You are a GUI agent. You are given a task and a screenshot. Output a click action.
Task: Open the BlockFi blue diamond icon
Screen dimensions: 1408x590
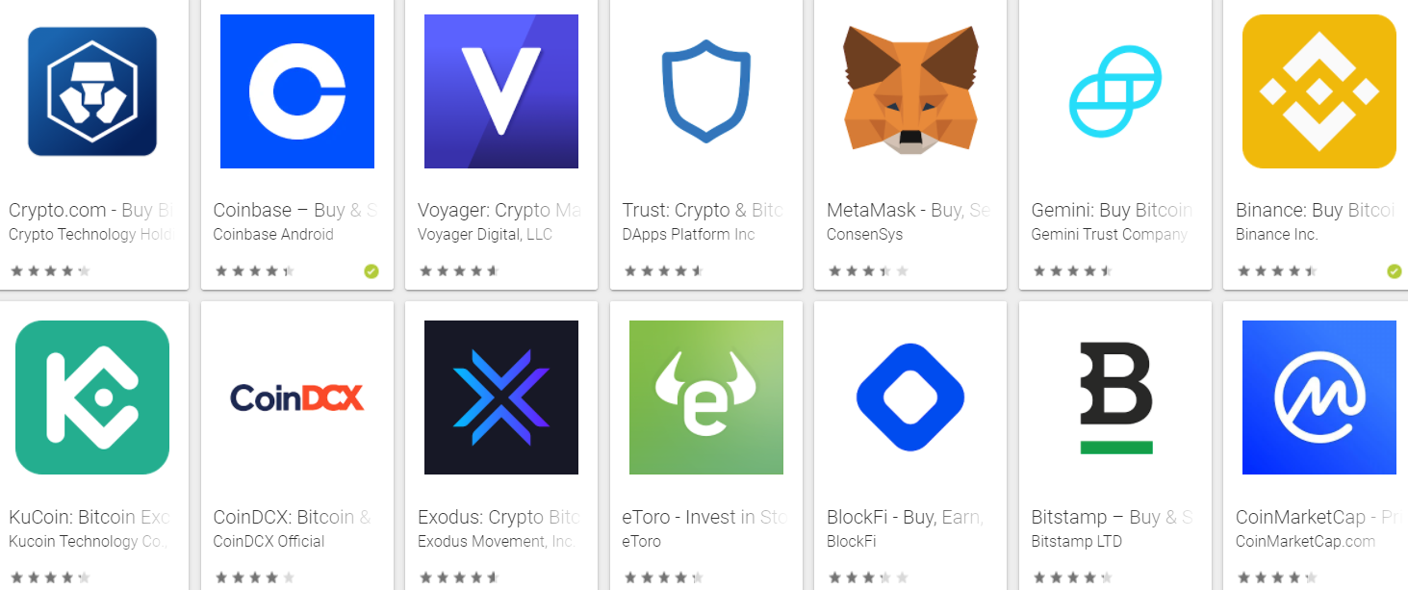coord(910,398)
